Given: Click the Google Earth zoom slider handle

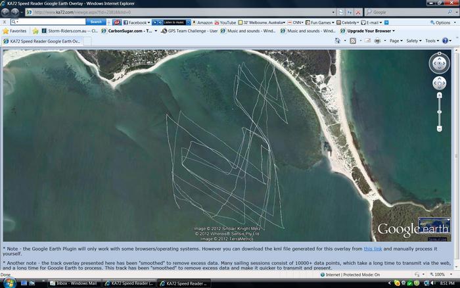Looking at the screenshot, I should 439,112.
